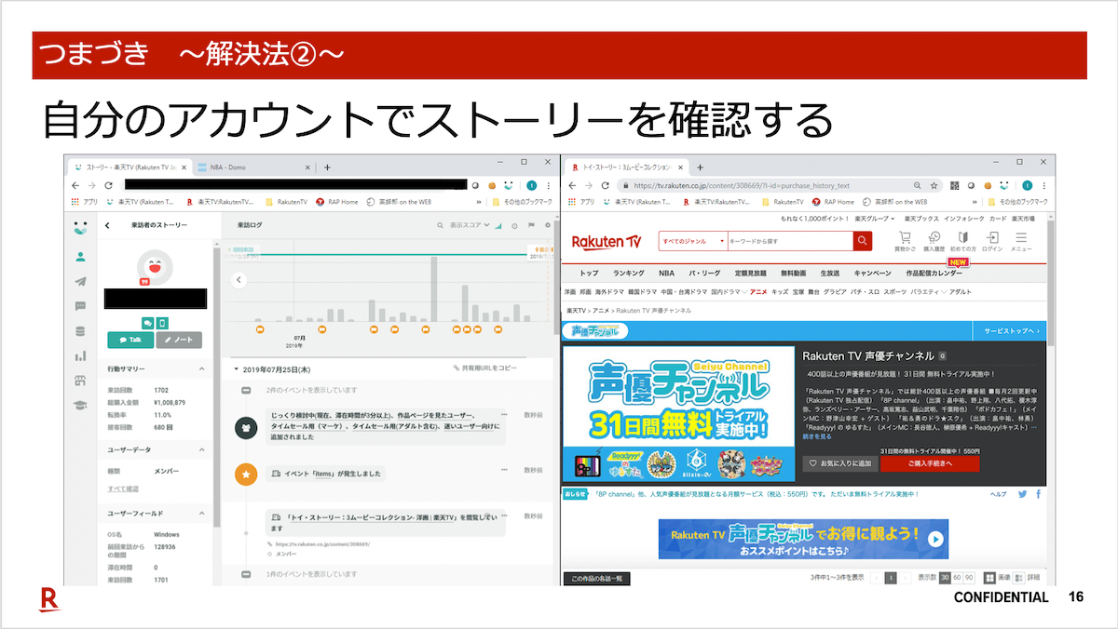Select 30 items per page
The height and width of the screenshot is (629, 1118).
tap(944, 578)
